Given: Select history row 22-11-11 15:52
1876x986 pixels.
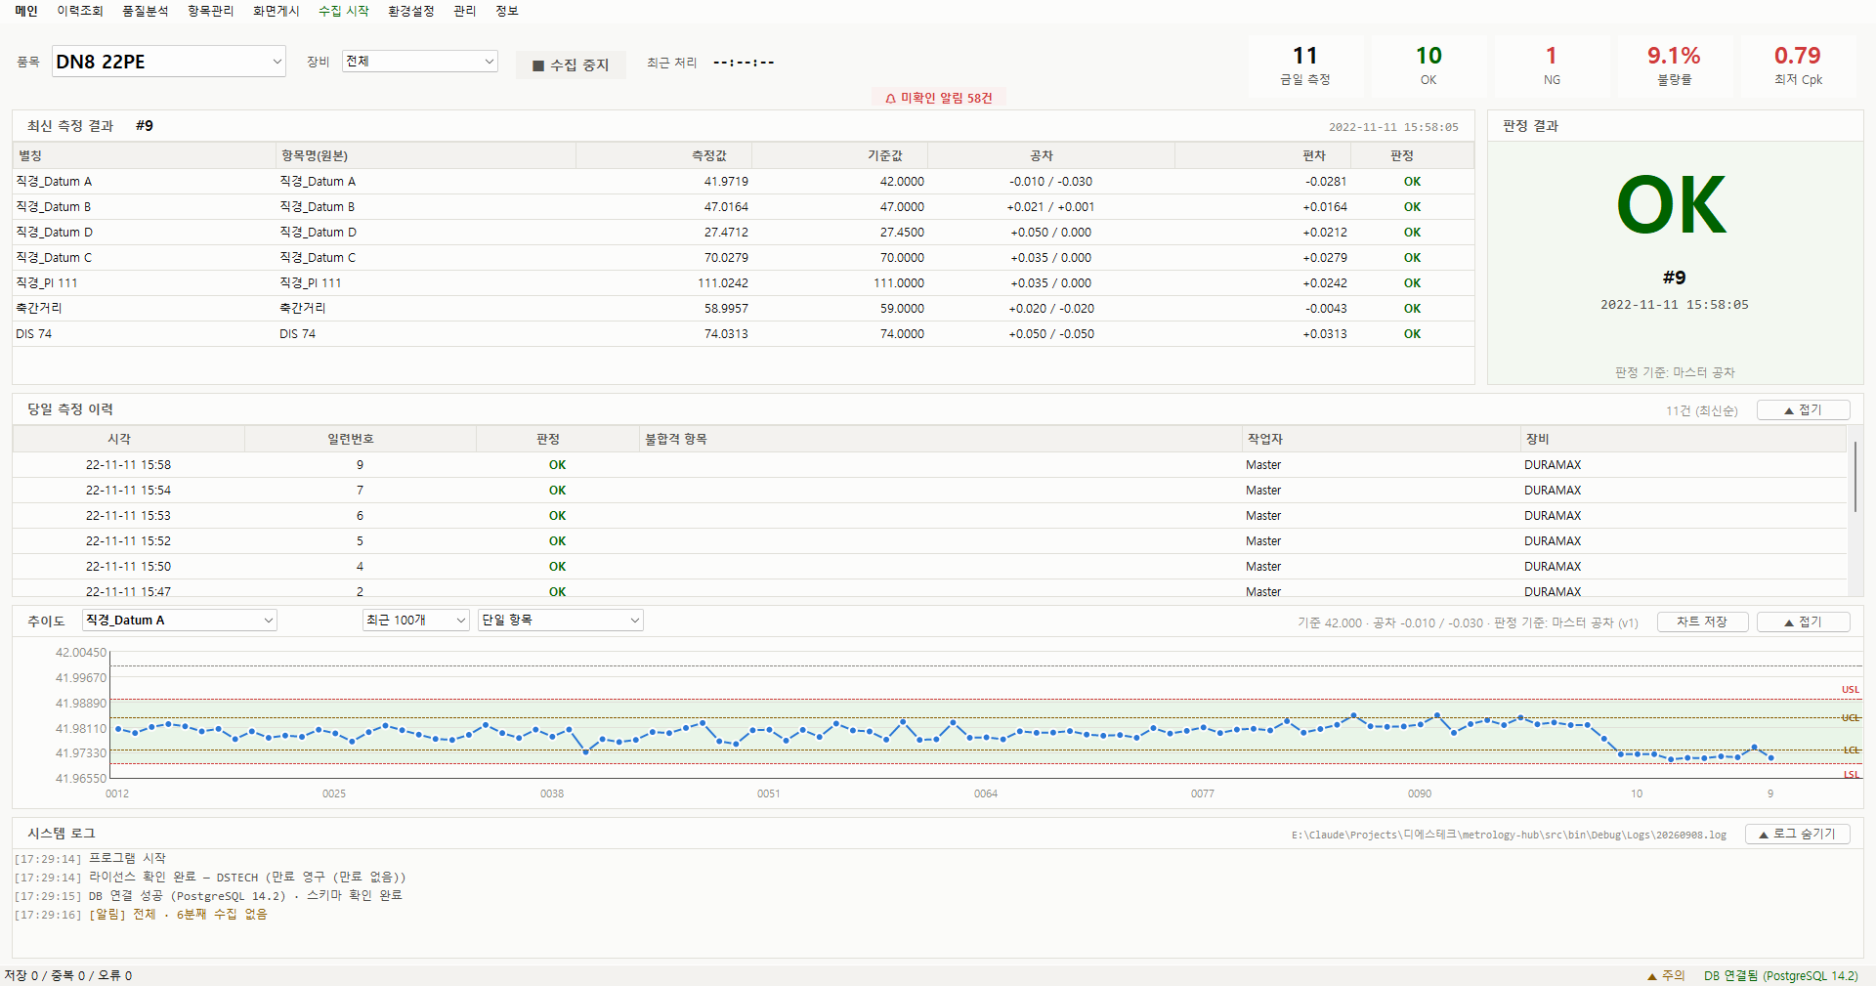Looking at the screenshot, I should (x=930, y=541).
